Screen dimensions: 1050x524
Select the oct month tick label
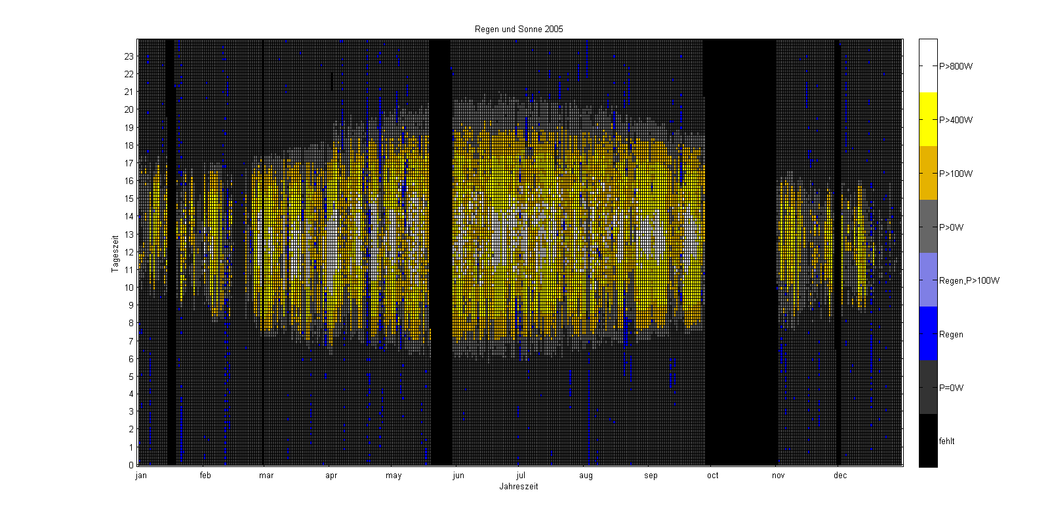[713, 476]
